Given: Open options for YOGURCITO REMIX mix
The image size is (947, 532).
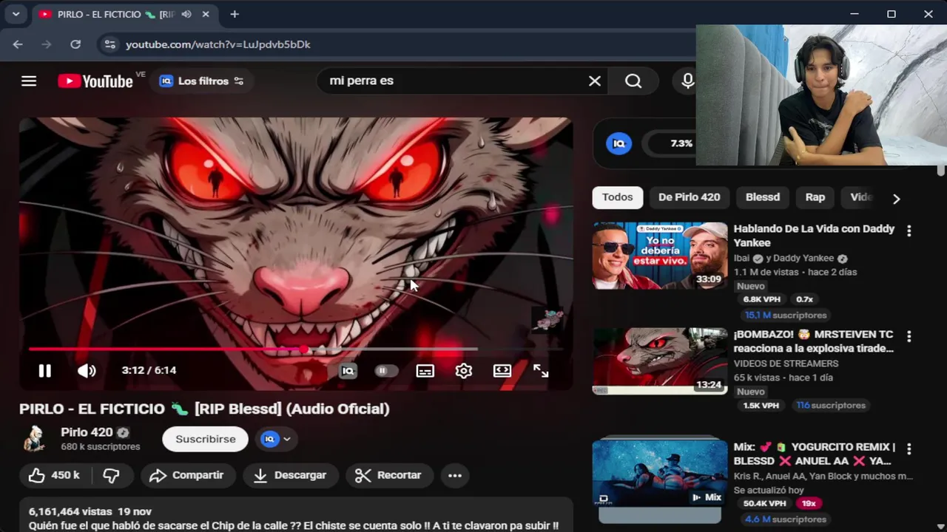Looking at the screenshot, I should tap(909, 449).
